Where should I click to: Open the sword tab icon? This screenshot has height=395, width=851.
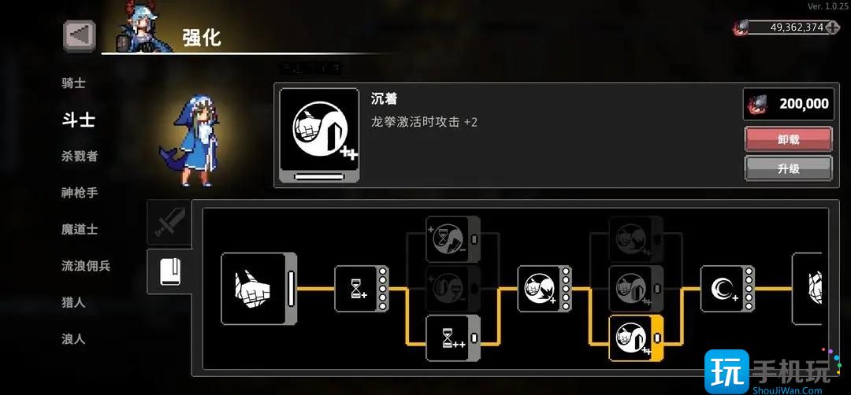pyautogui.click(x=169, y=222)
